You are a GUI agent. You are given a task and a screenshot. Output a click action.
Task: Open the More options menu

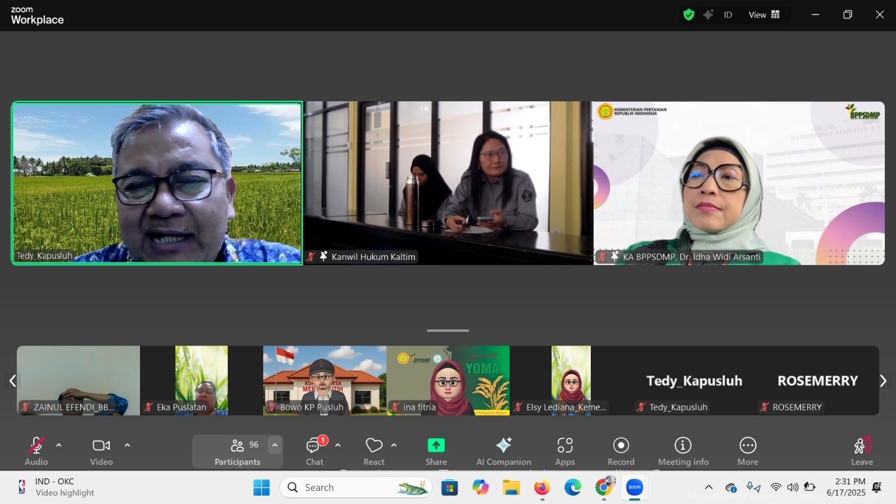[x=748, y=451]
